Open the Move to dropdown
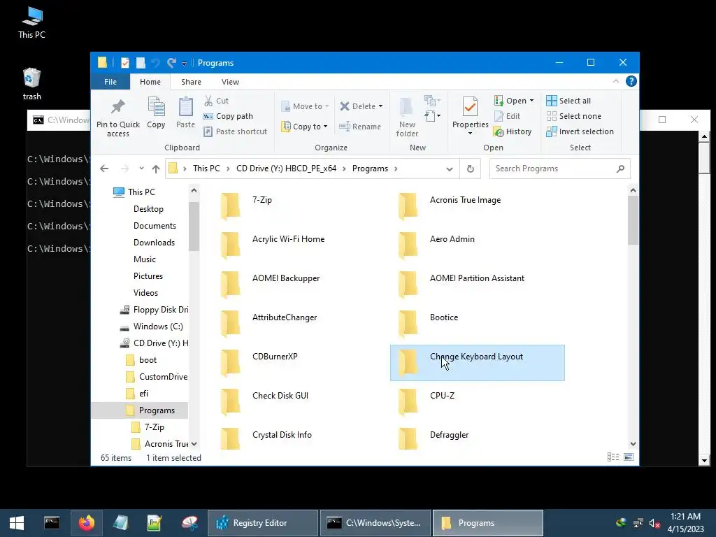The height and width of the screenshot is (537, 716). click(x=305, y=106)
